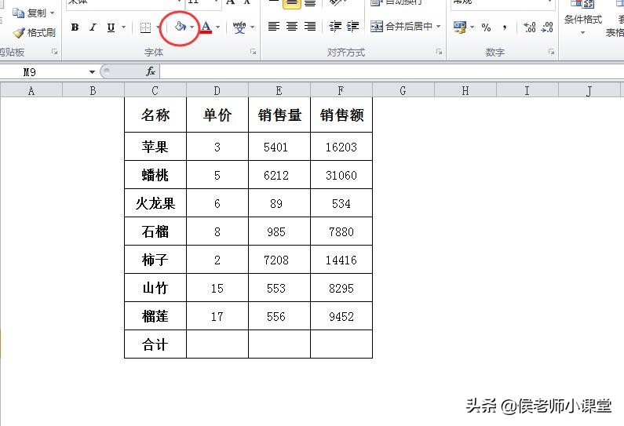This screenshot has height=426, width=624.
Task: Expand the font color dropdown arrow
Action: coord(217,27)
